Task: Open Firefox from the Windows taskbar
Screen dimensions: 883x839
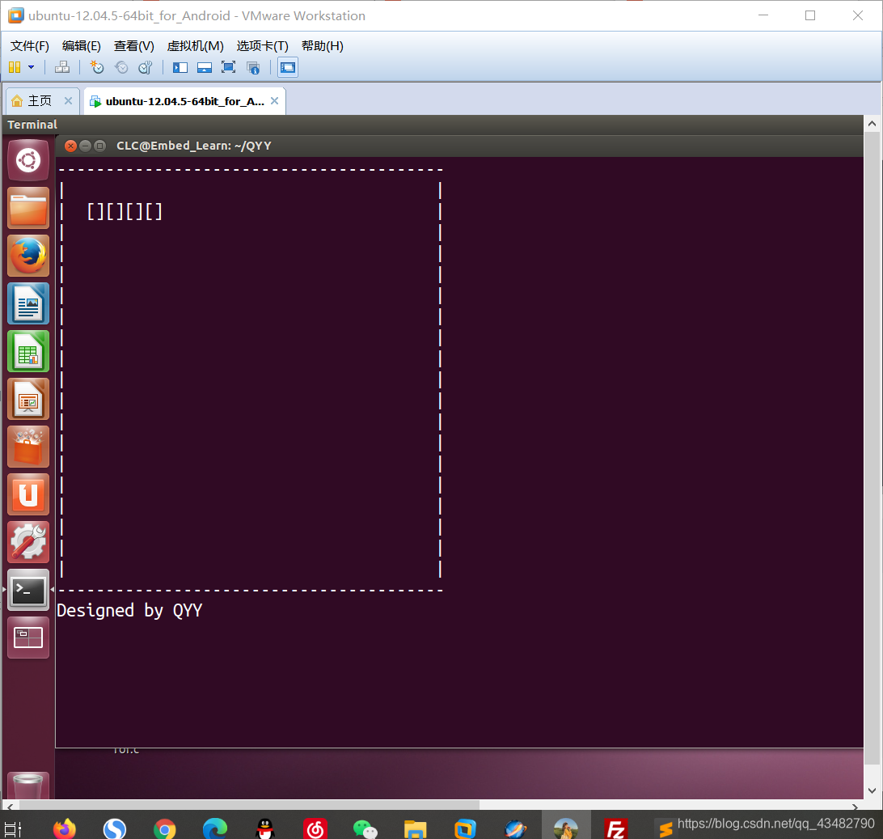Action: 64,829
